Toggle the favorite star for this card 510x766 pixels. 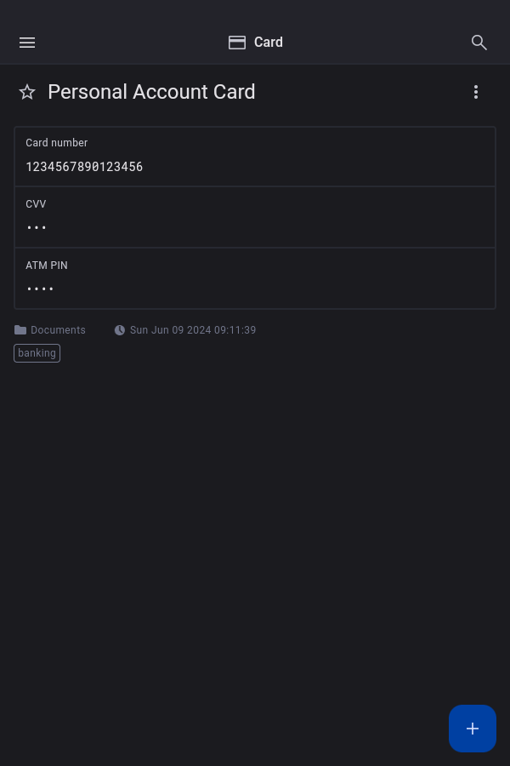click(x=27, y=92)
